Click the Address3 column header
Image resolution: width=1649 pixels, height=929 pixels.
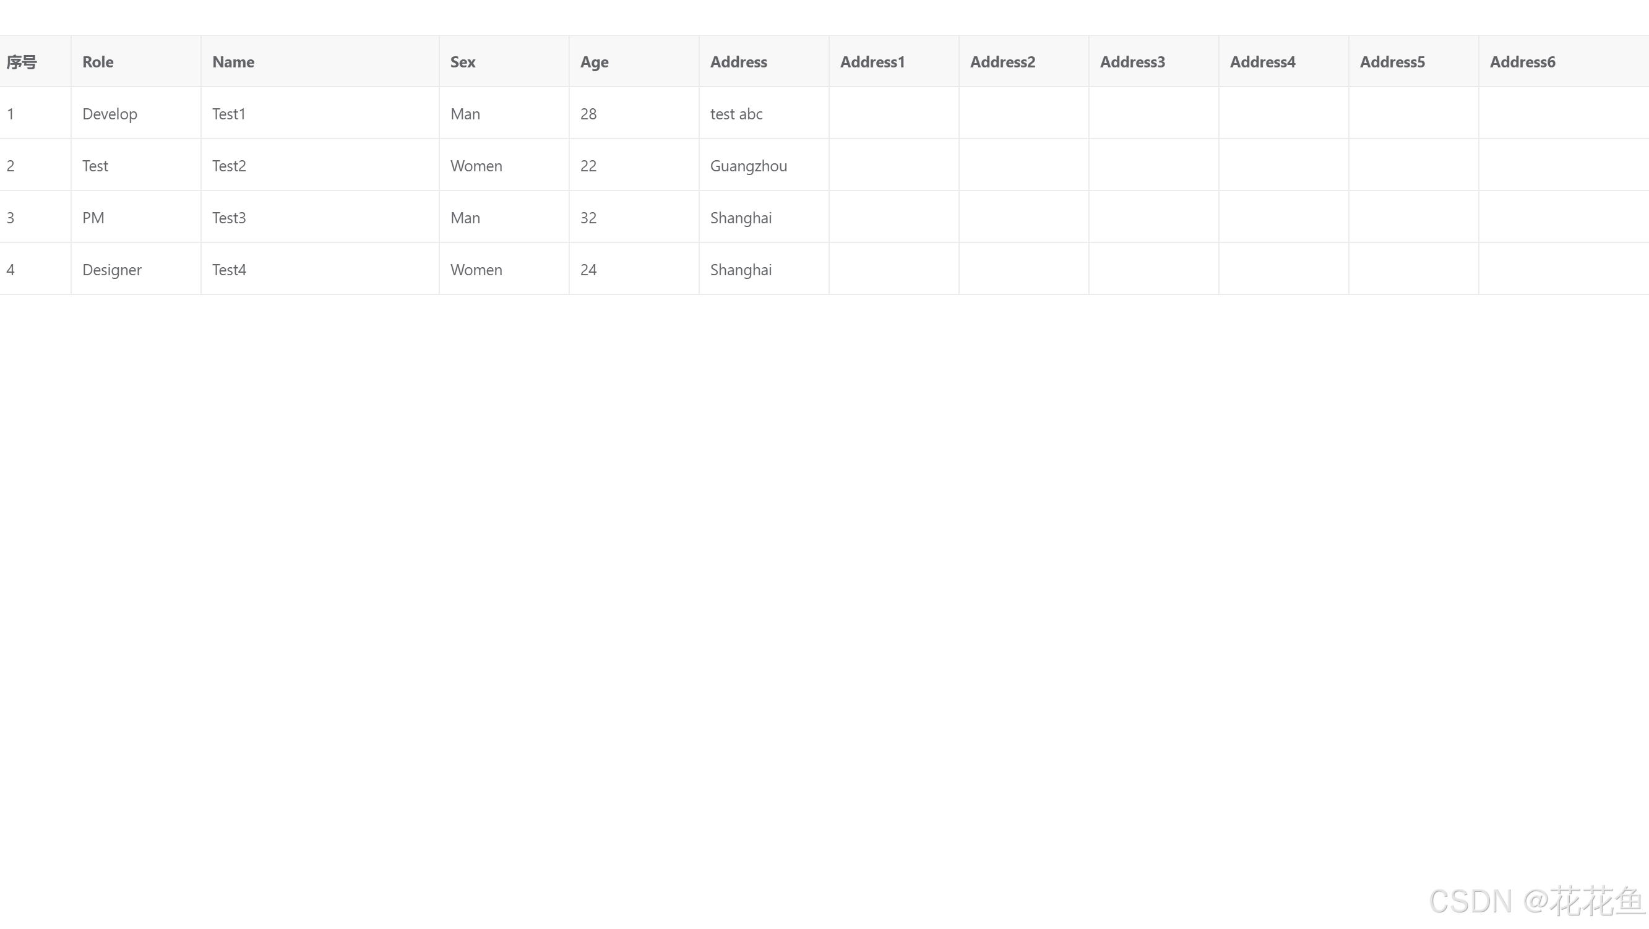click(x=1132, y=62)
